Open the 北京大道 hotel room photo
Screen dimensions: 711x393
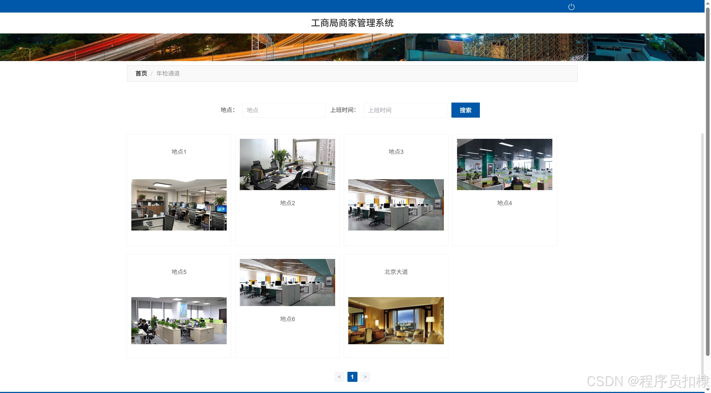[x=396, y=320]
